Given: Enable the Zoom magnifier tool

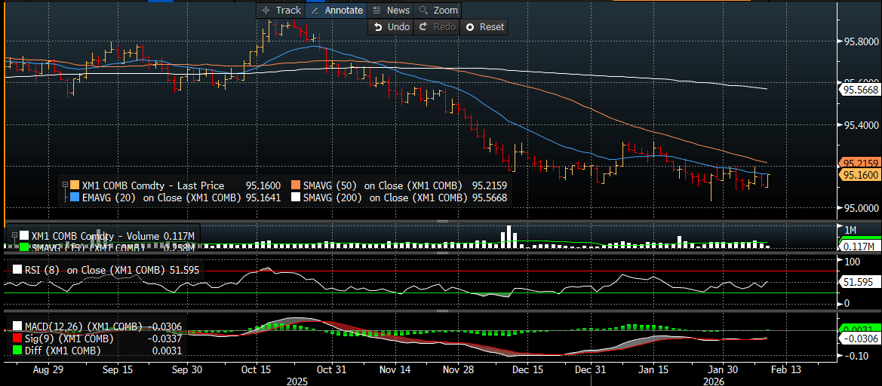Looking at the screenshot, I should click(438, 11).
